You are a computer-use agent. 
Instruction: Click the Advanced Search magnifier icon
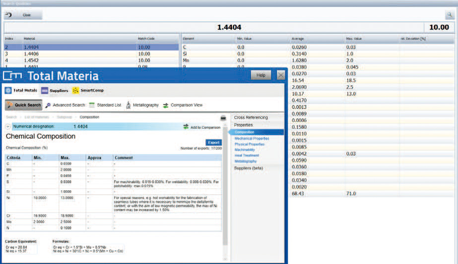[x=48, y=105]
